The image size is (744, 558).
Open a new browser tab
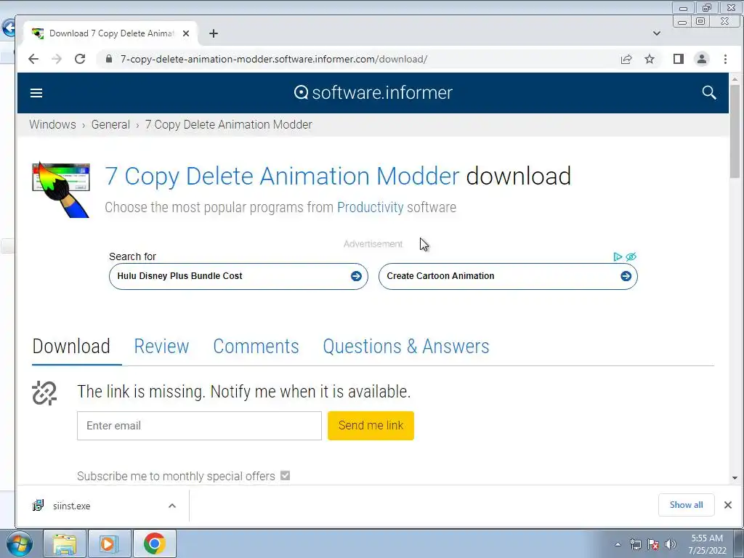click(214, 33)
